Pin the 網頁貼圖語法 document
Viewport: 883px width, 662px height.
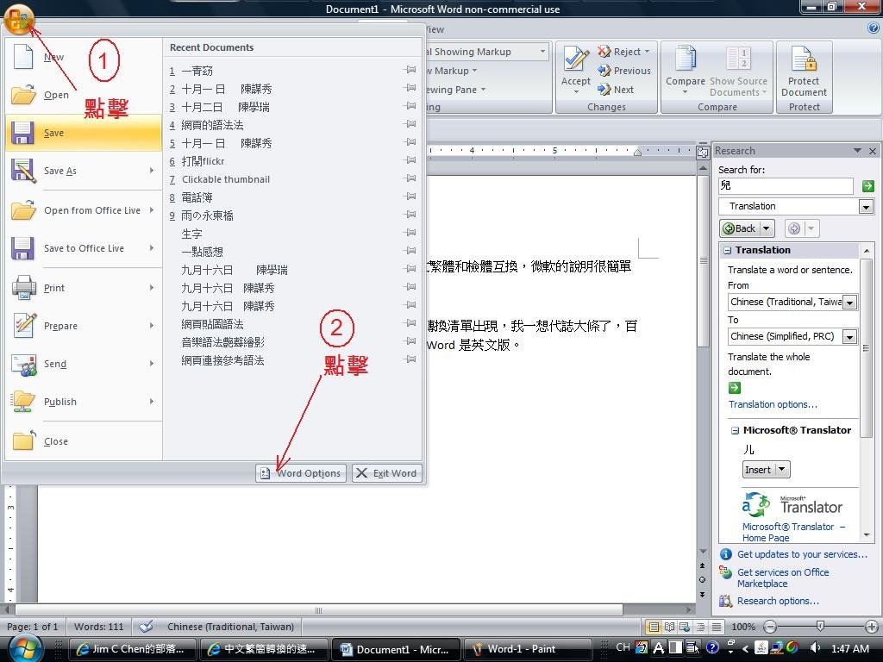tap(410, 323)
